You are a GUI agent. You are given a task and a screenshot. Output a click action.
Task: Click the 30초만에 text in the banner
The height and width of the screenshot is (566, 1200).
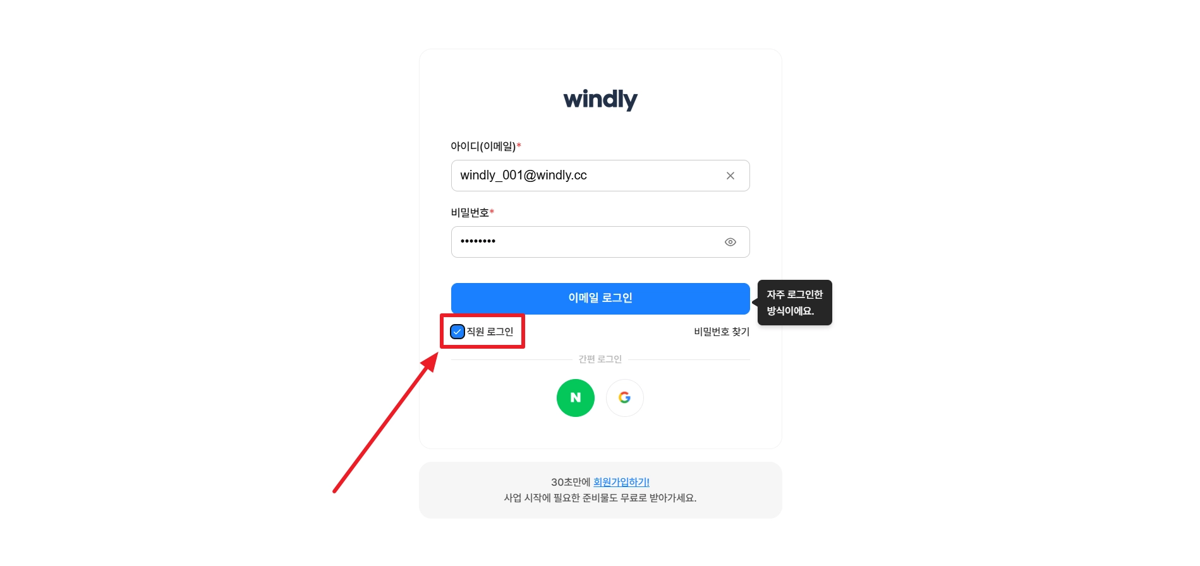click(x=571, y=482)
